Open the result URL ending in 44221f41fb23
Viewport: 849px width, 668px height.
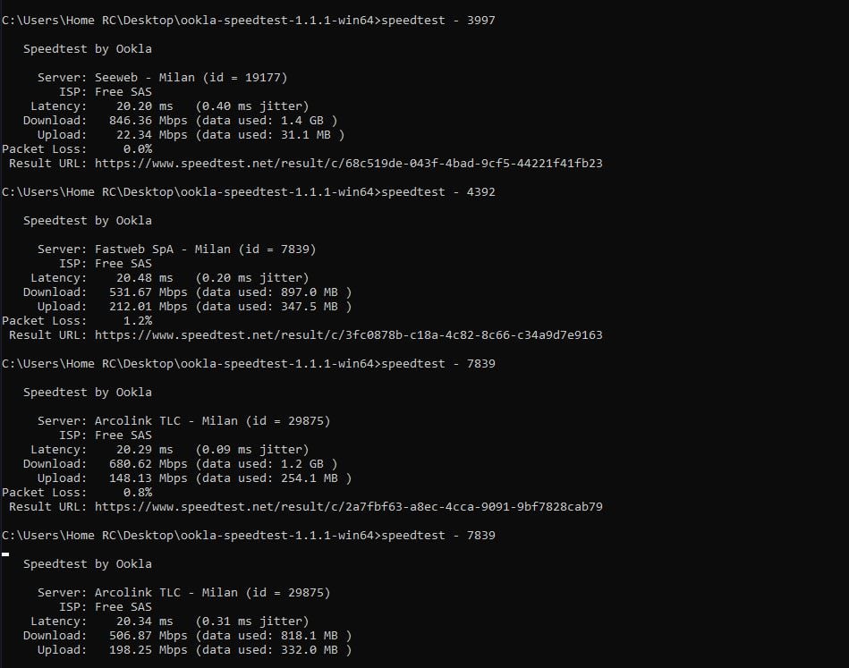[x=348, y=164]
